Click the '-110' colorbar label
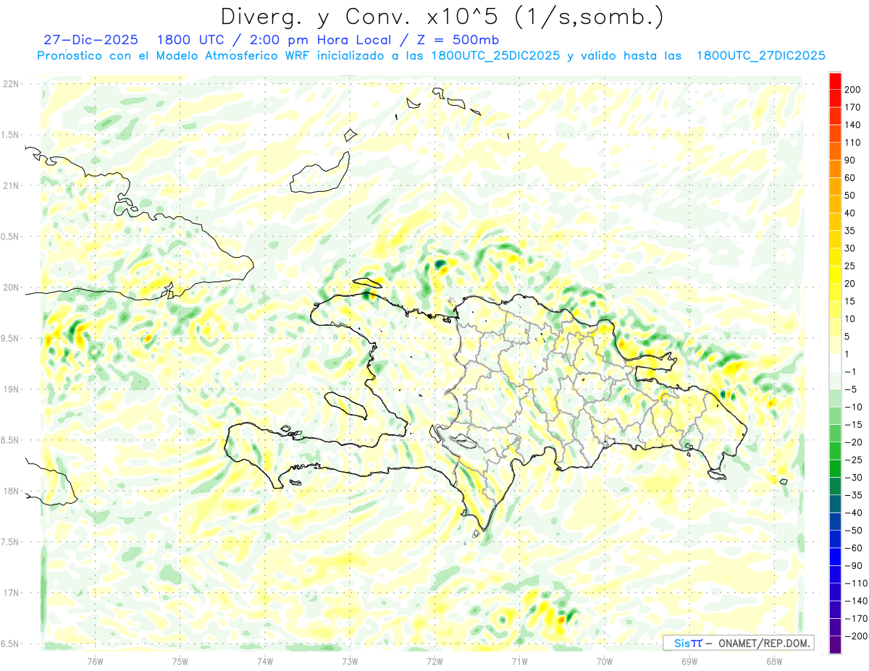This screenshot has height=671, width=869. point(857,583)
